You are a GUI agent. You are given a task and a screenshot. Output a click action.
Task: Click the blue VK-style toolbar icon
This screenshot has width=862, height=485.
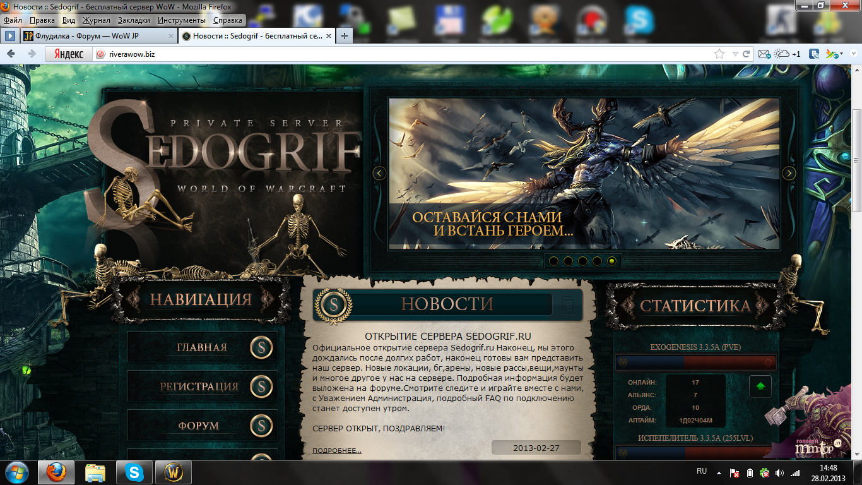815,54
